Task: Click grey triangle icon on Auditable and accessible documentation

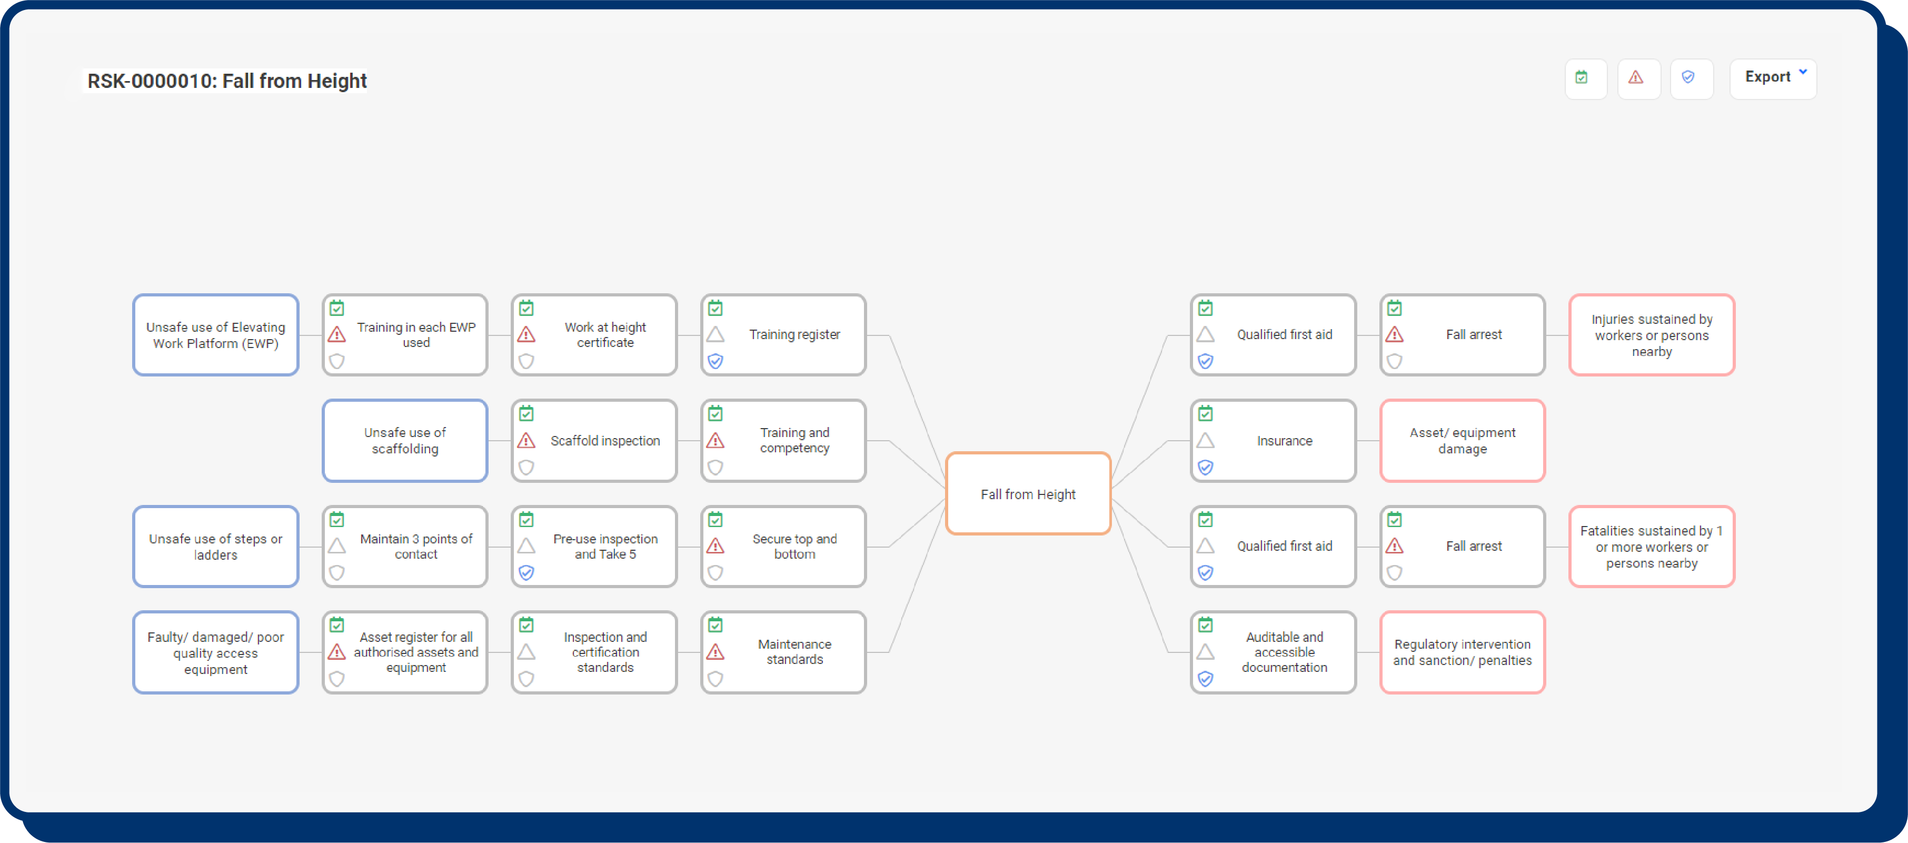Action: (x=1206, y=651)
